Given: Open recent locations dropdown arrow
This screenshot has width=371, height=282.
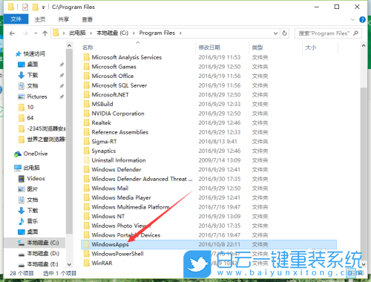Looking at the screenshot, I should pos(36,33).
